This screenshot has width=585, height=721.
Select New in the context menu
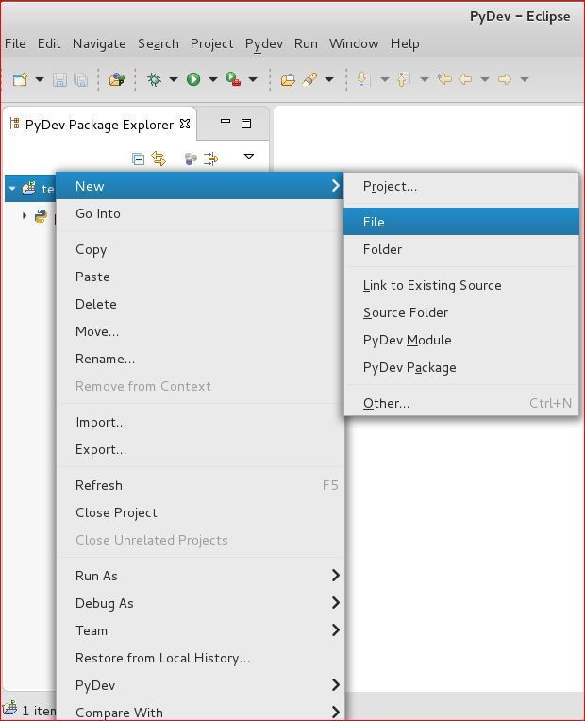(200, 186)
